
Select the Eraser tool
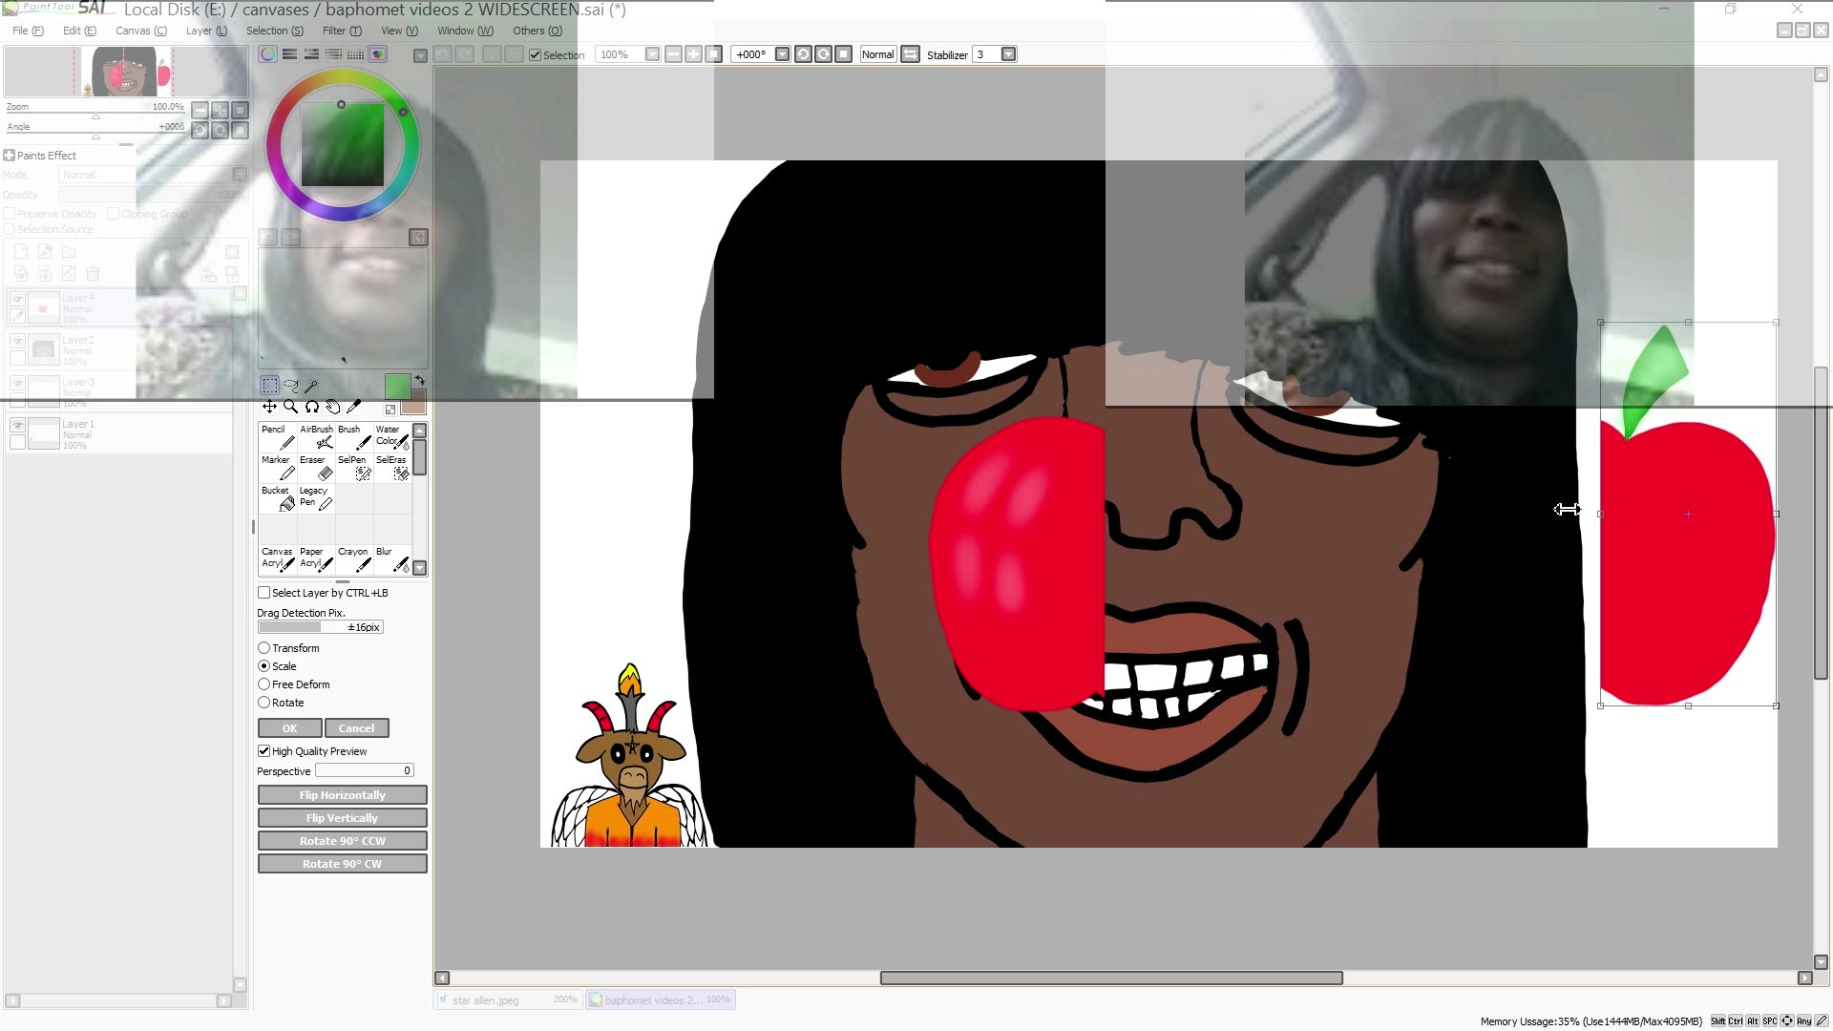(316, 467)
